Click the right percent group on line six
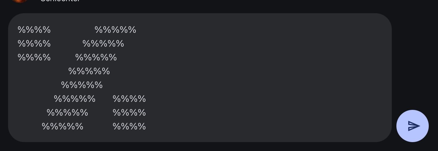This screenshot has width=438, height=151. coord(129,99)
